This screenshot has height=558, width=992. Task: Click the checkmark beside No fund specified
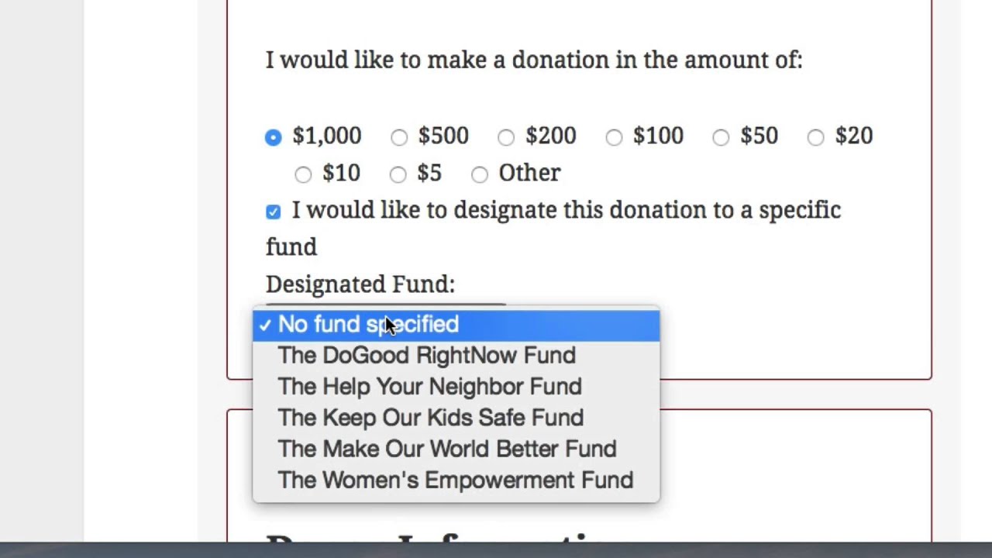265,325
